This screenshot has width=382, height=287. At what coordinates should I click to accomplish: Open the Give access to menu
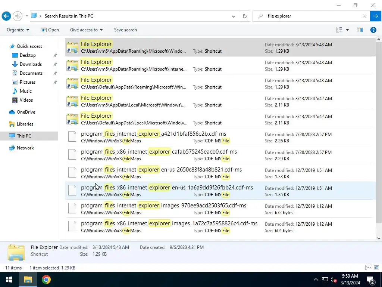click(86, 30)
